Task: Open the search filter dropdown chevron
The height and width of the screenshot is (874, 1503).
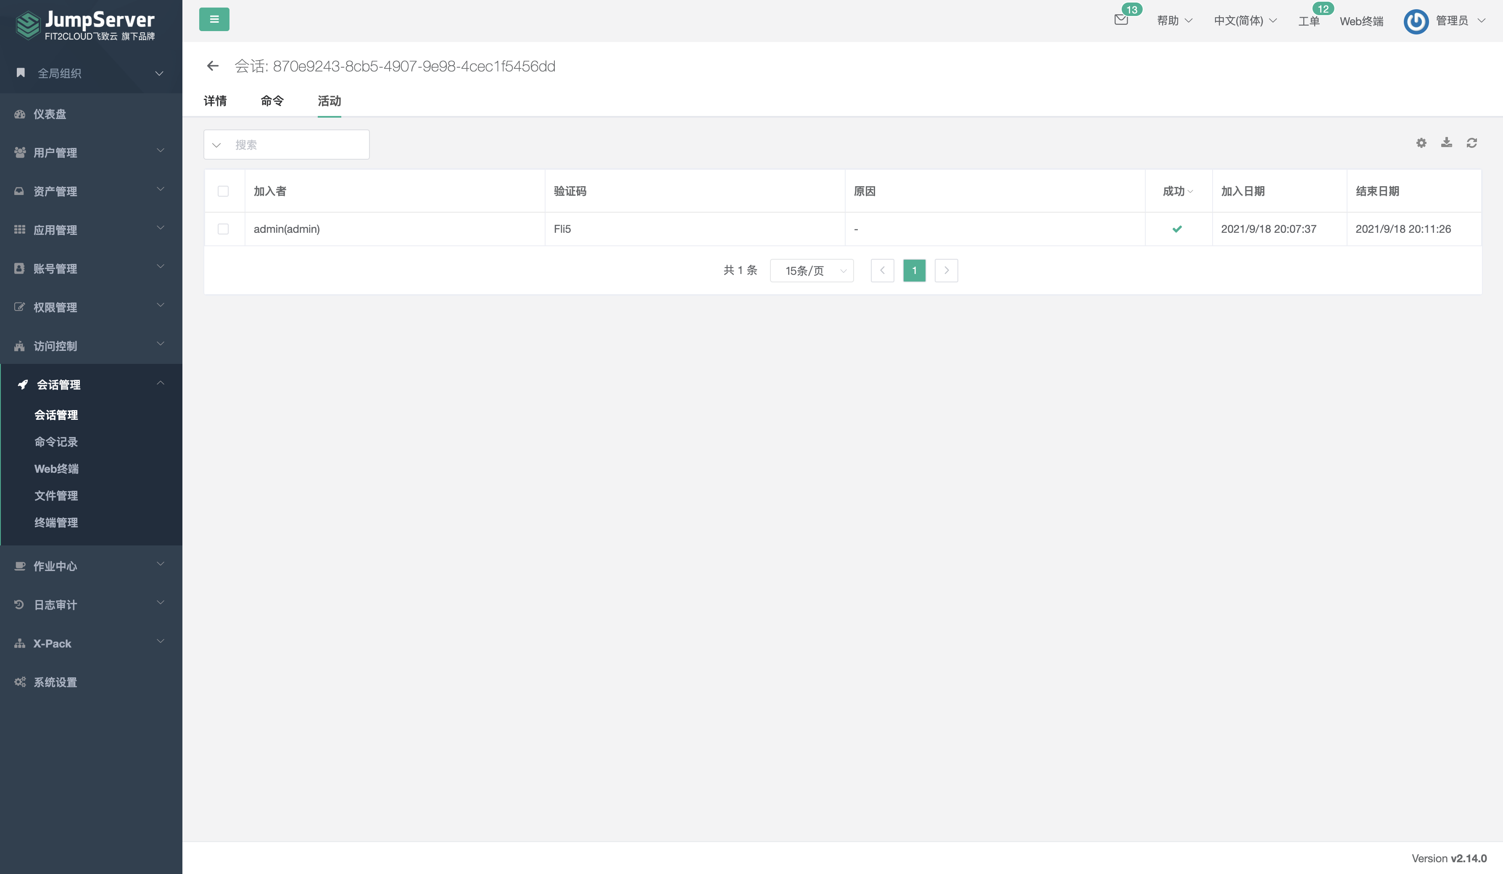Action: point(216,145)
